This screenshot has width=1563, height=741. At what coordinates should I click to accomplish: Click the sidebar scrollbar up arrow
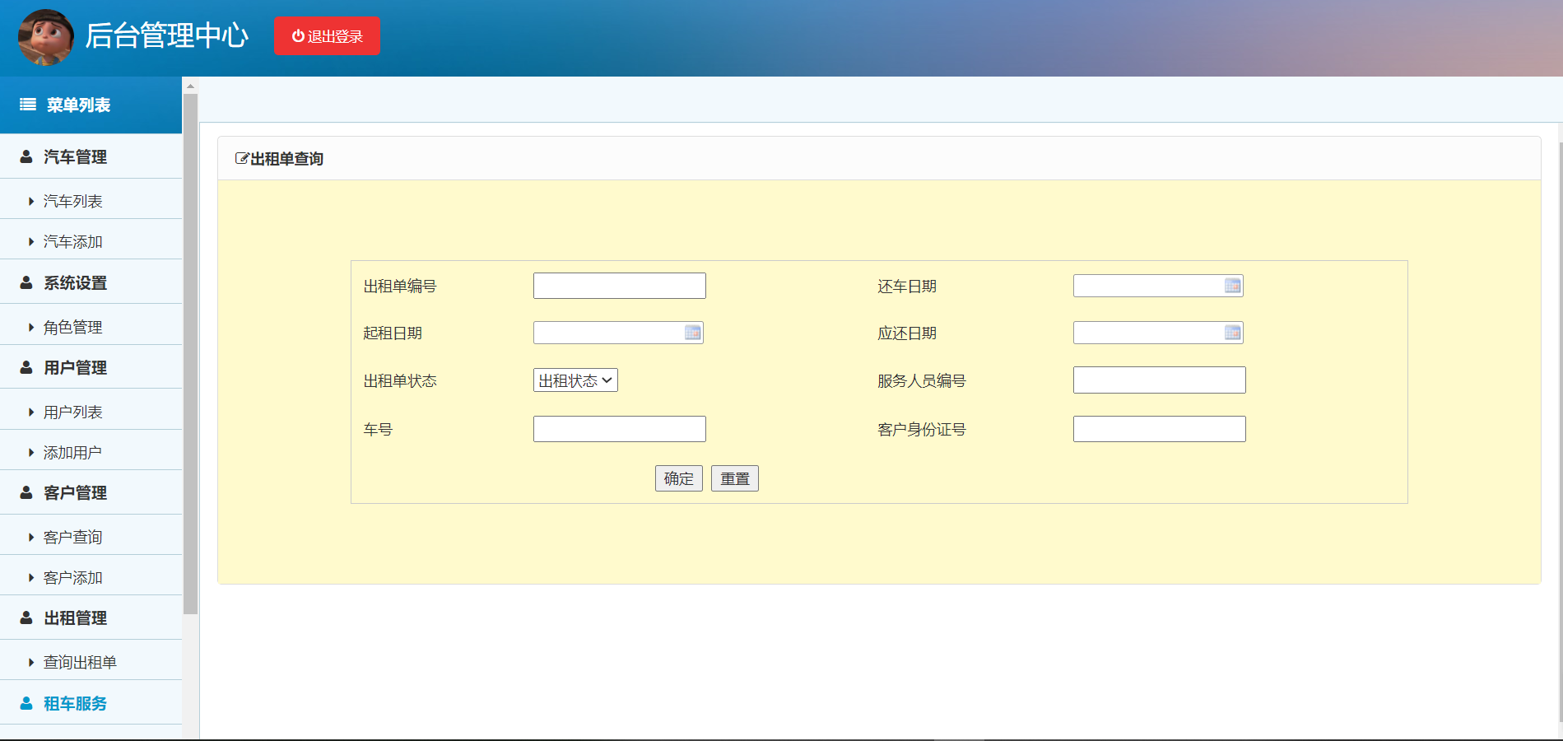click(x=191, y=86)
